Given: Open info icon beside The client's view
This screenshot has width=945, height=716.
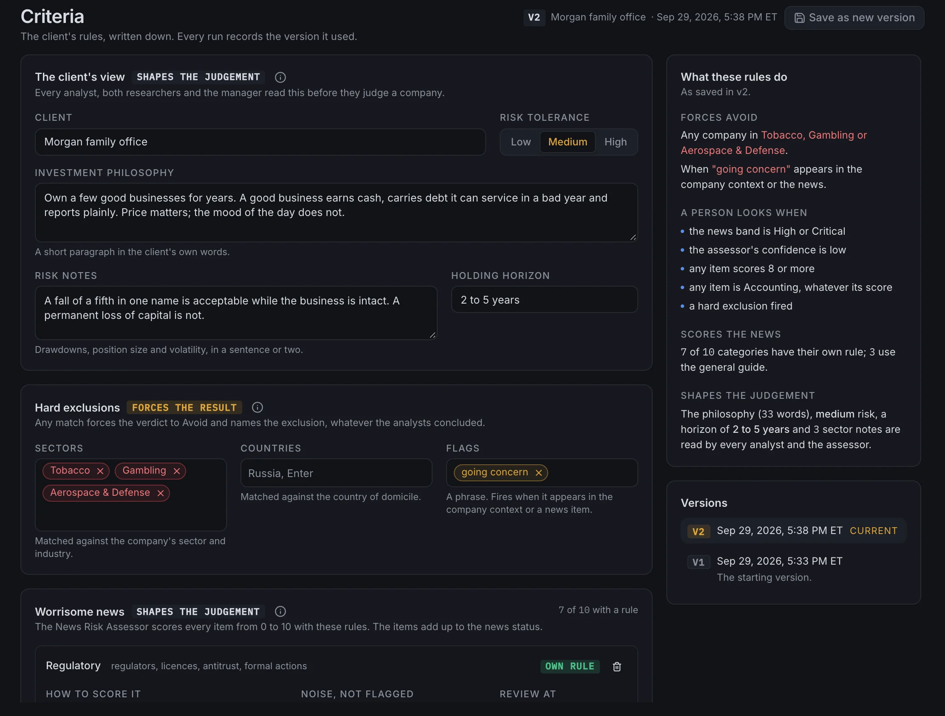Looking at the screenshot, I should [x=280, y=77].
